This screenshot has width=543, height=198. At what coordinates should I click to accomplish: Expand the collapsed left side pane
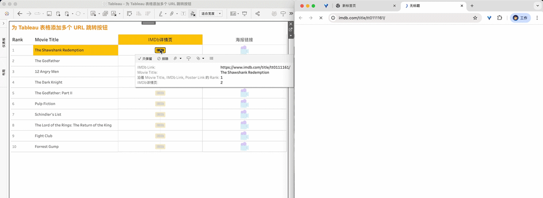4,23
